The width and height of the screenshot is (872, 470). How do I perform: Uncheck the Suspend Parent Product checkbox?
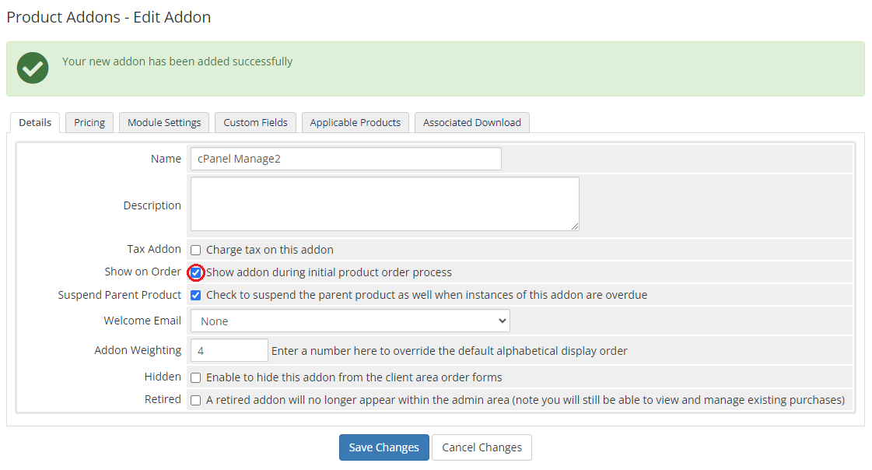coord(196,296)
